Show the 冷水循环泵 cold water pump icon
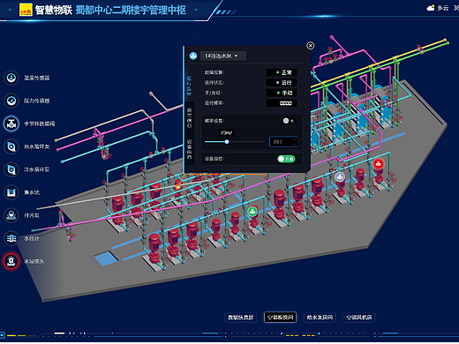The image size is (459, 344). click(x=11, y=169)
